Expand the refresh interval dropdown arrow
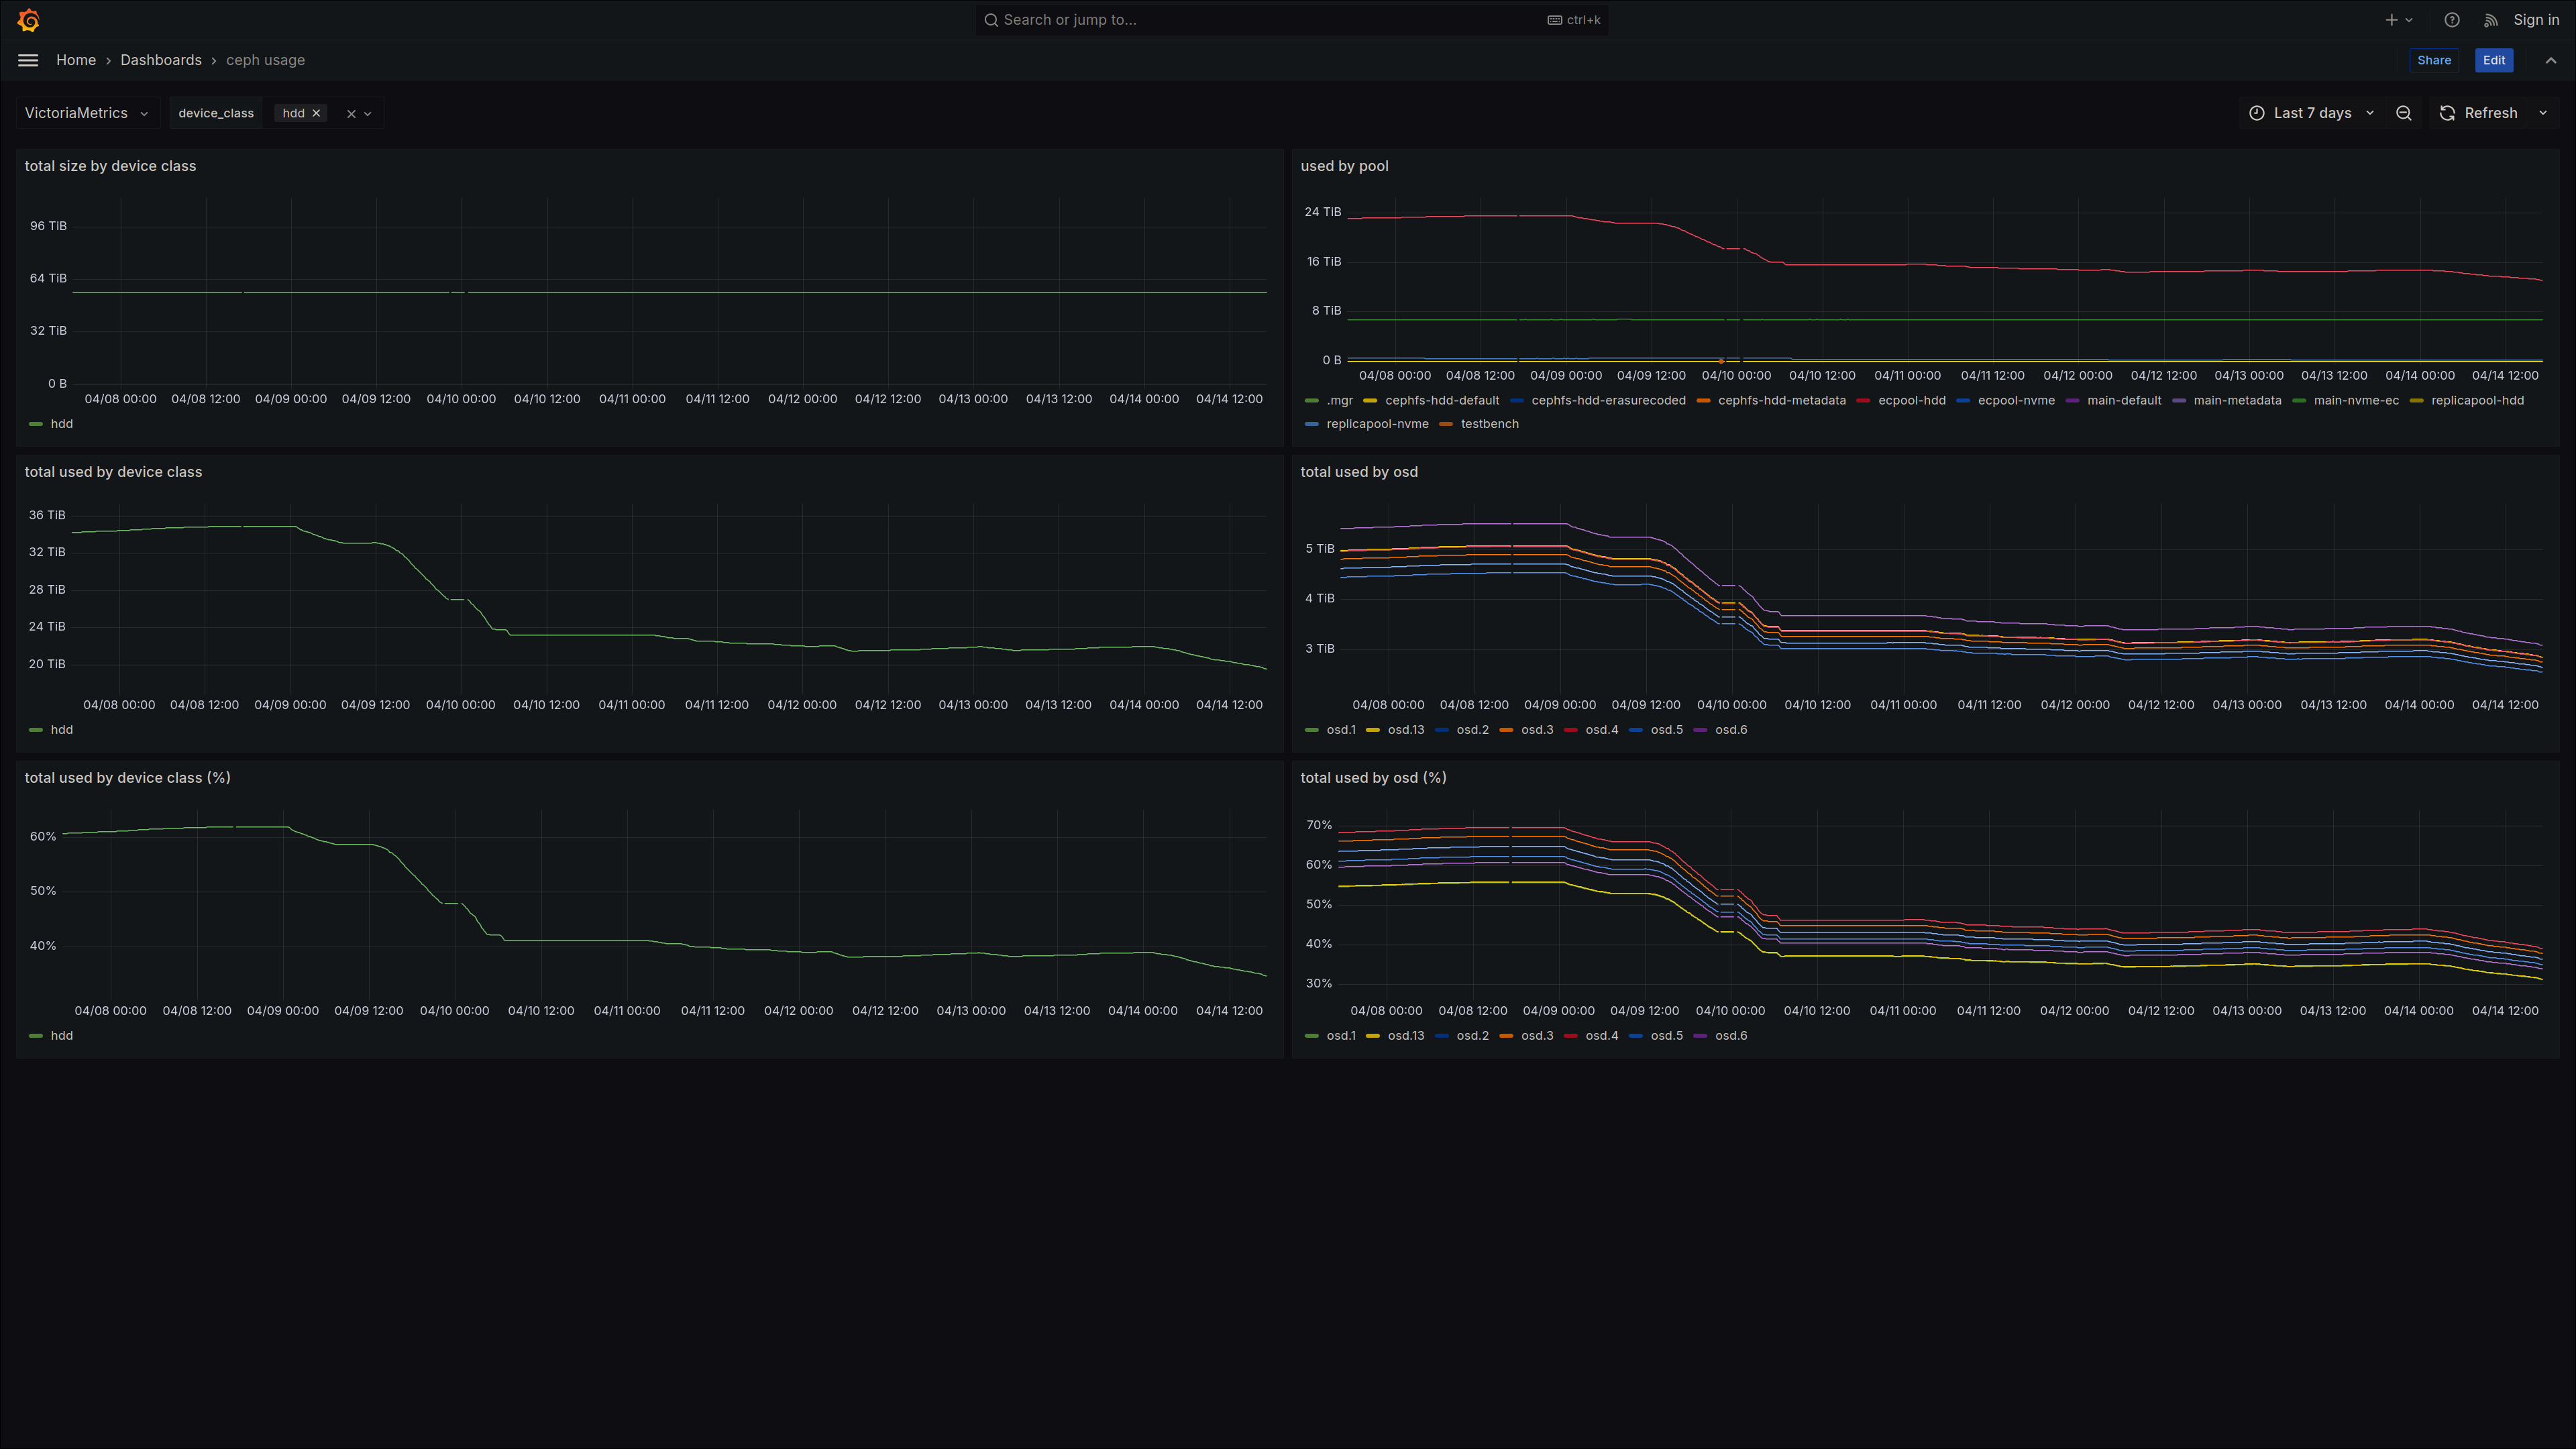Viewport: 2576px width, 1449px height. (2543, 113)
